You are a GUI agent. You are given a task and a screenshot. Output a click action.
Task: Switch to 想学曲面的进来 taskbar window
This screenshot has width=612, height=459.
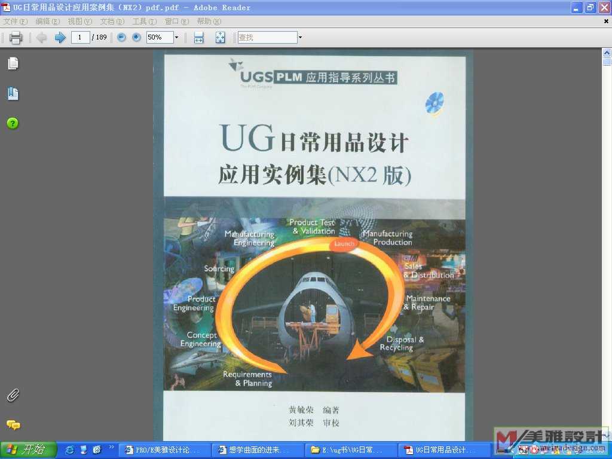pos(258,450)
